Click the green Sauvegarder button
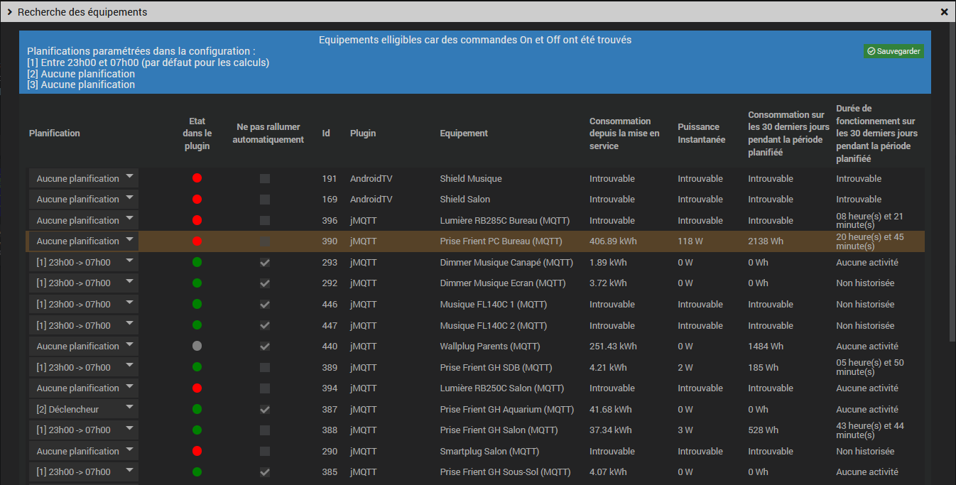This screenshot has height=485, width=956. click(x=893, y=51)
